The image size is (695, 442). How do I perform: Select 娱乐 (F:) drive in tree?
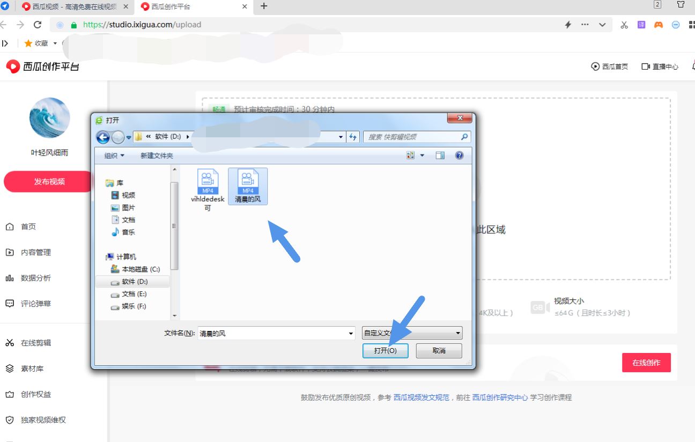point(129,306)
